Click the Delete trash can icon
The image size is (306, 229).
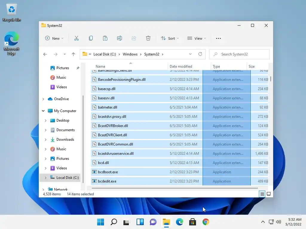pyautogui.click(x=148, y=38)
